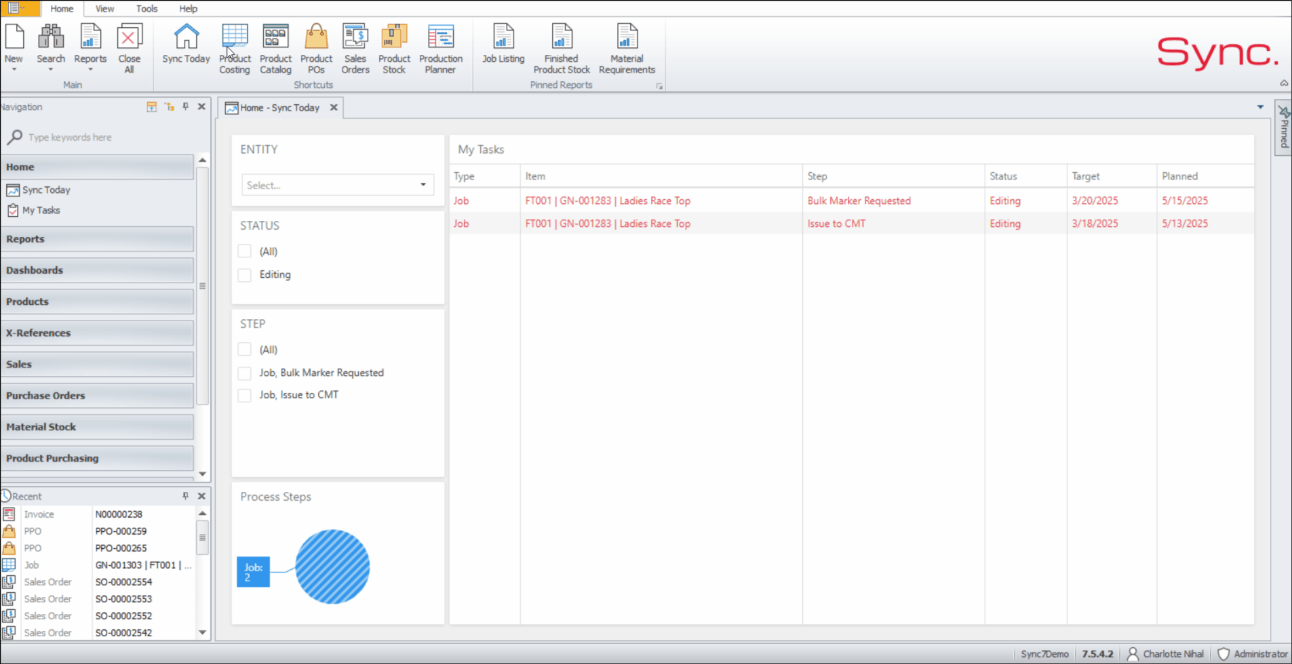This screenshot has height=664, width=1292.
Task: Check Job, Bulk Marker Requested checkbox
Action: point(245,373)
